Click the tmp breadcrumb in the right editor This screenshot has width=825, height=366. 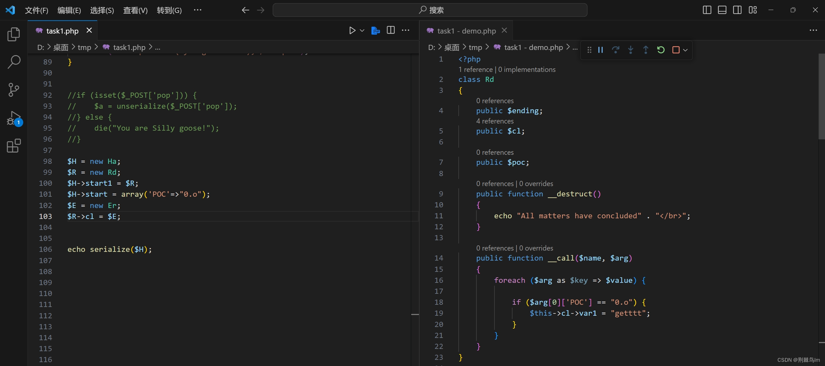475,47
